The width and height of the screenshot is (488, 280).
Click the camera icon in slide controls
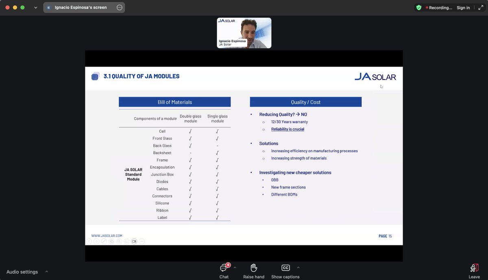(x=134, y=241)
